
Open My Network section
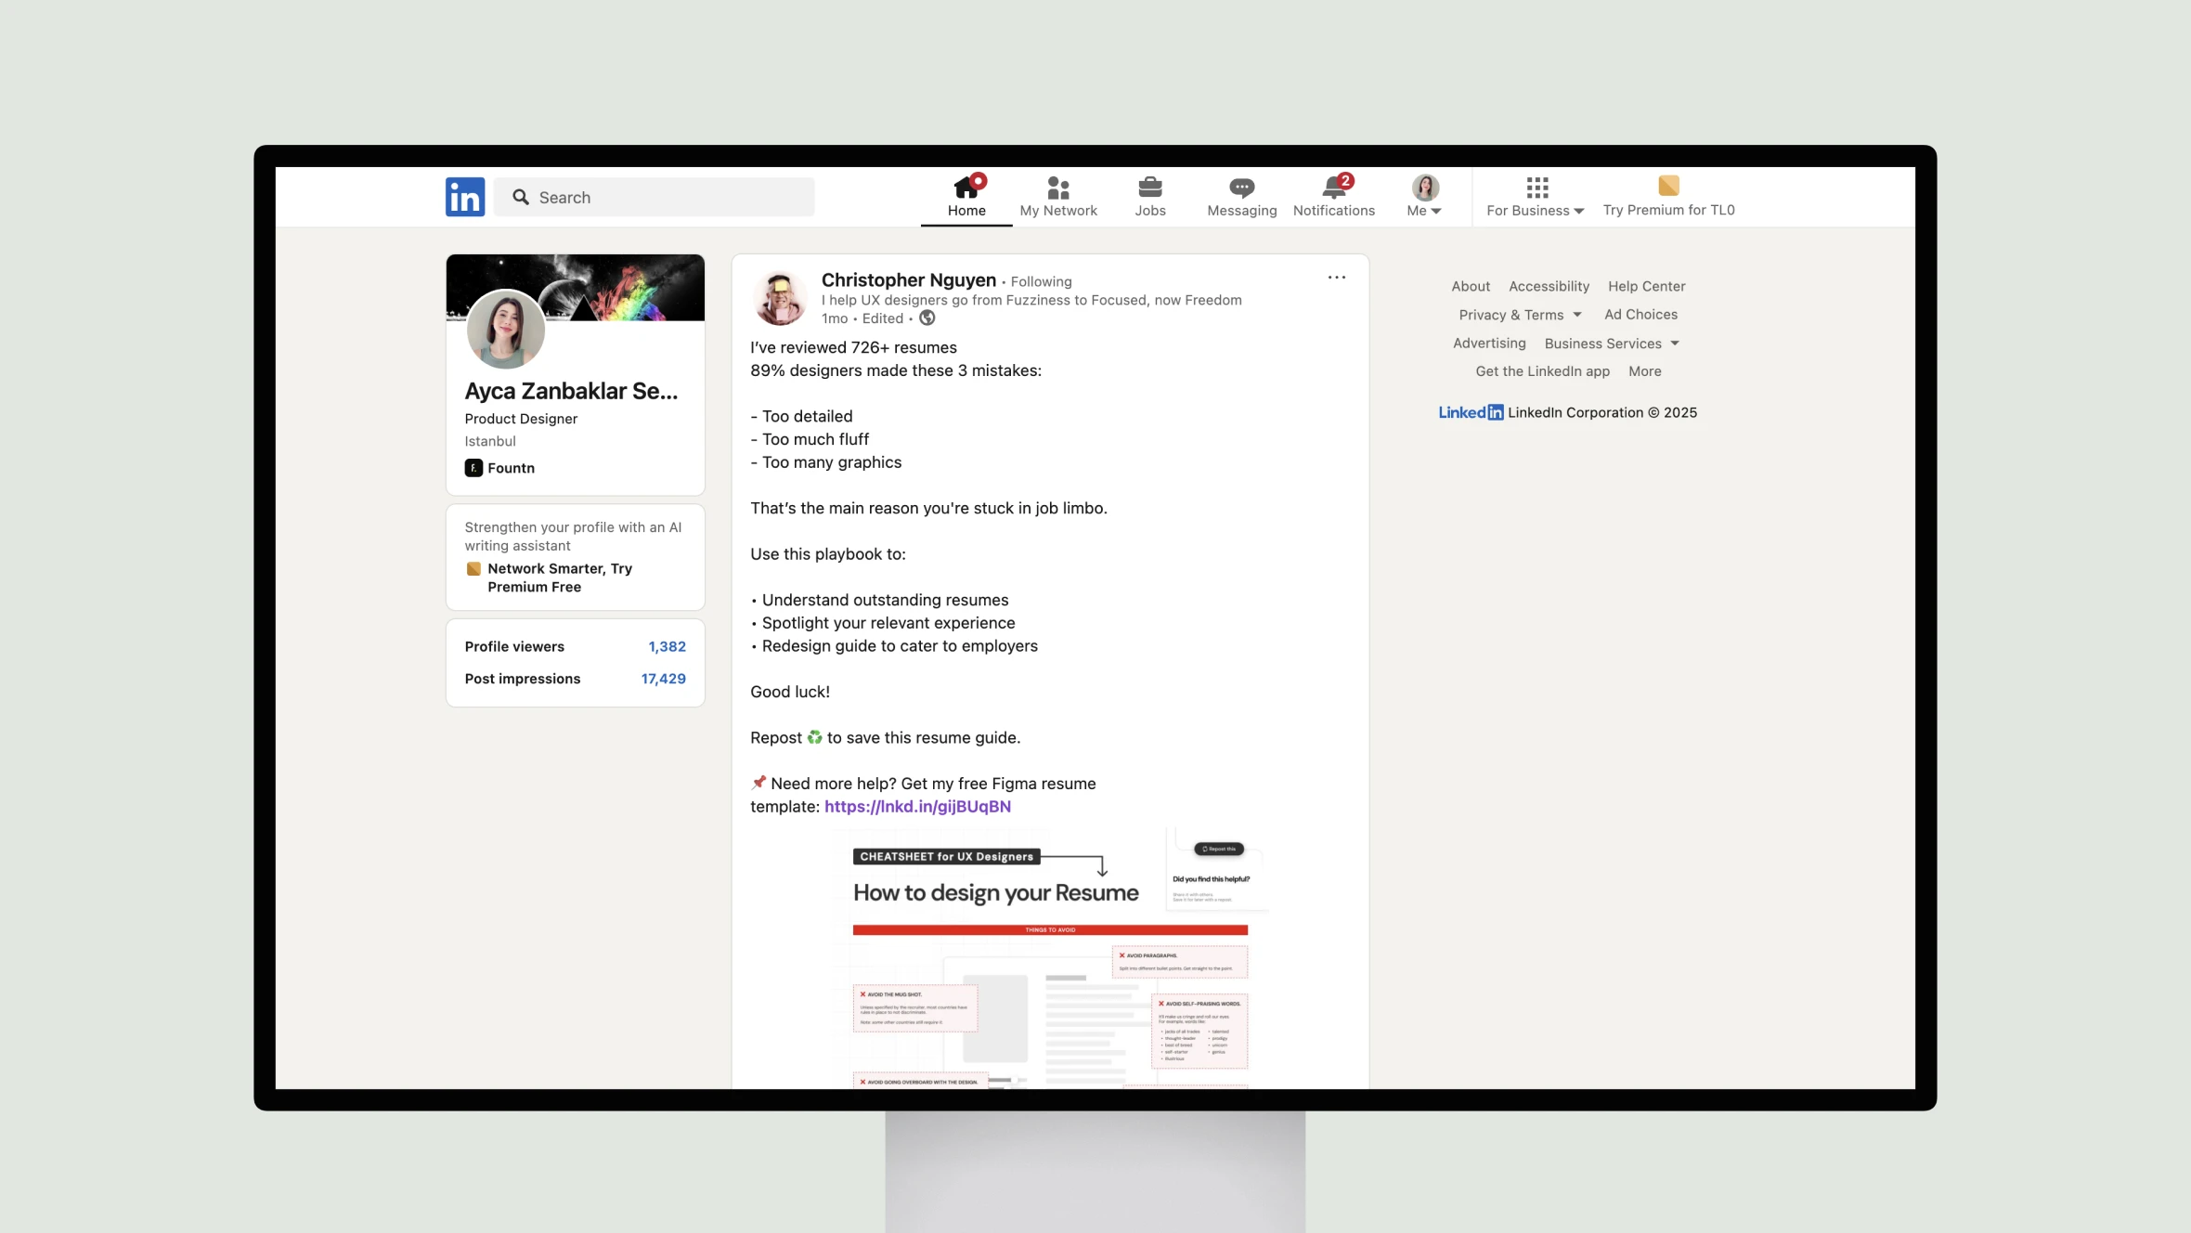coord(1057,194)
